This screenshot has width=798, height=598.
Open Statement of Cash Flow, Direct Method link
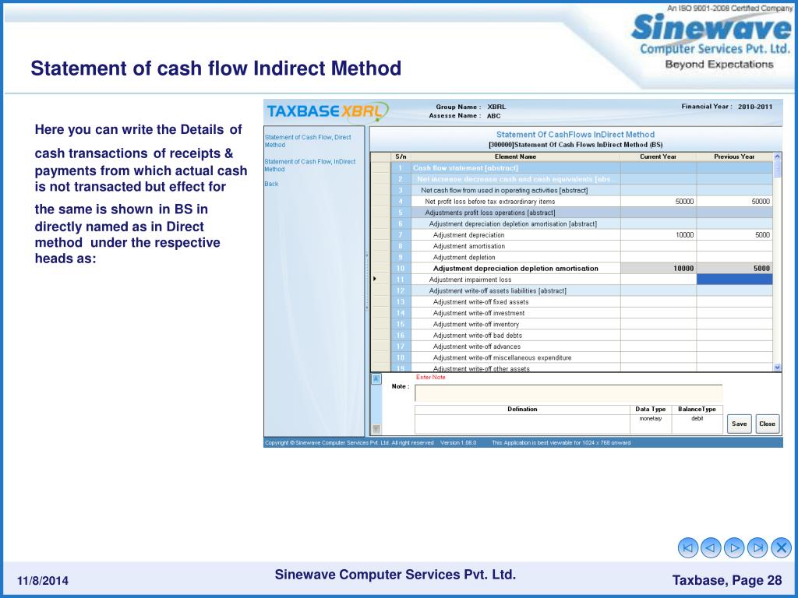(x=307, y=141)
